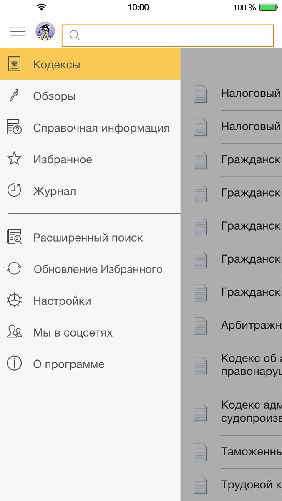Tap the Таможенный document file icon

coord(200,451)
